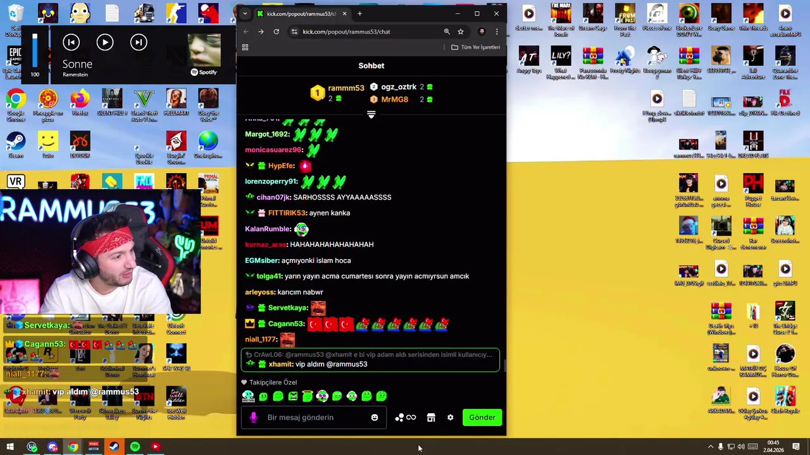
Task: Go forward in Chrome
Action: pos(261,32)
